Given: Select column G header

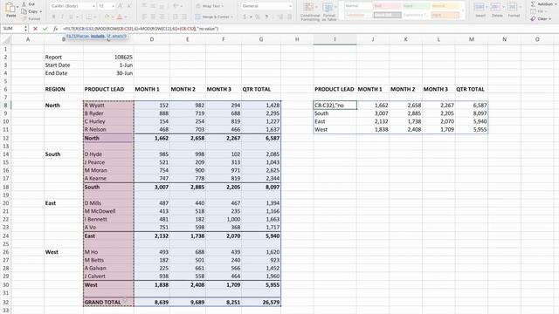Looking at the screenshot, I should click(x=261, y=39).
